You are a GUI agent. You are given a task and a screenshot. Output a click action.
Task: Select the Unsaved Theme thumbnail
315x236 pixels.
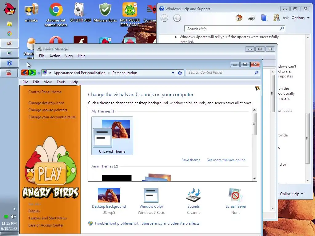112,136
